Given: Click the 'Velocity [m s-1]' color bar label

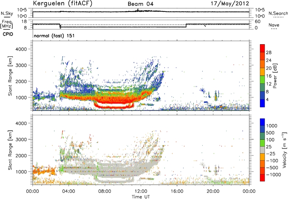Looking at the screenshot, I should (284, 150).
